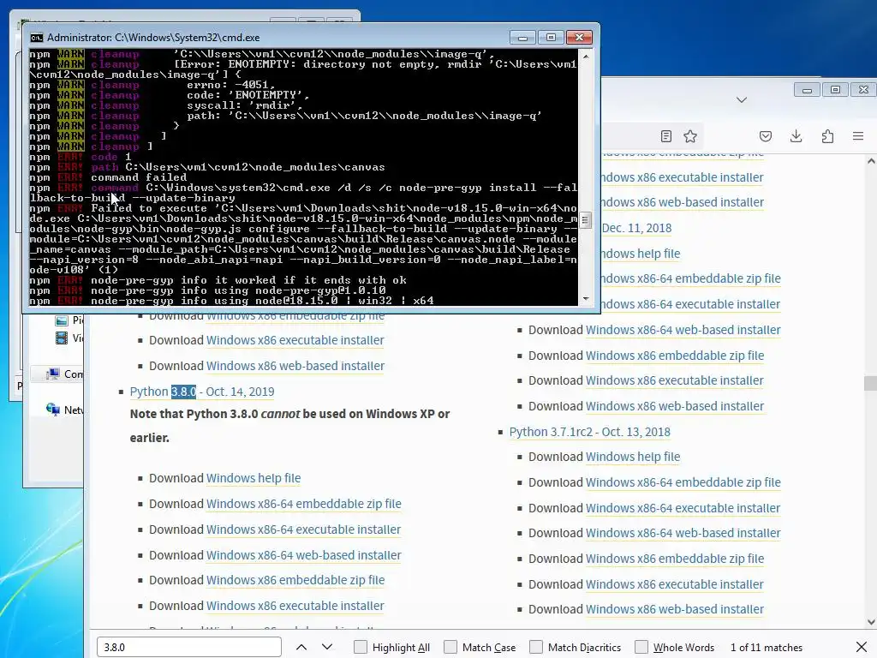The height and width of the screenshot is (658, 877).
Task: Open the Dec. 11, 2018 release link
Action: pyautogui.click(x=636, y=228)
